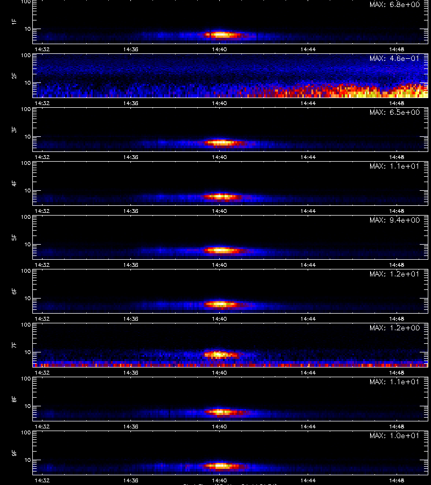This screenshot has width=431, height=485.
Task: Select the MAX: 1.0e+01 readout
Action: pyautogui.click(x=394, y=435)
